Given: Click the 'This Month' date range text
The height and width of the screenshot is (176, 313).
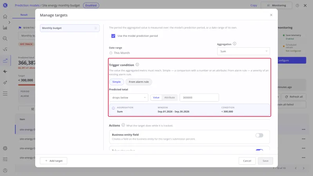Looking at the screenshot, I should 122,53.
